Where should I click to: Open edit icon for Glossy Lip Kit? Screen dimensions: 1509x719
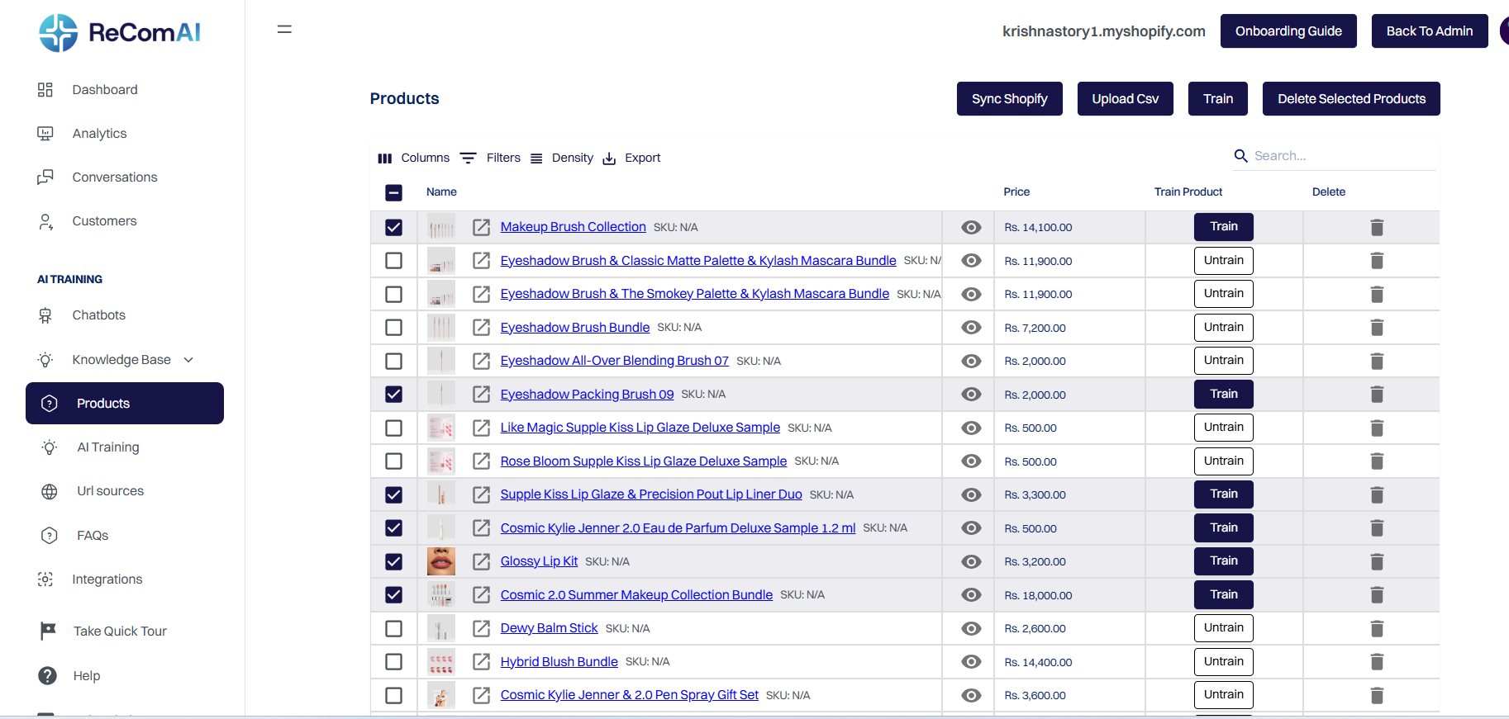coord(481,561)
